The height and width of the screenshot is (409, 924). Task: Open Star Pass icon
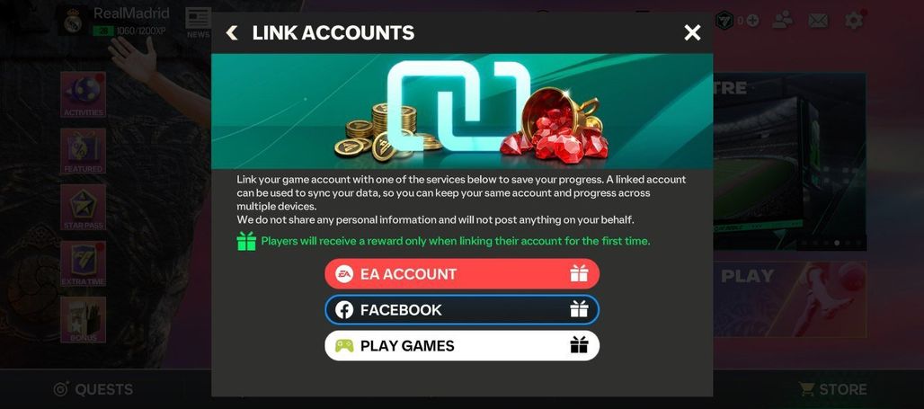pos(83,208)
